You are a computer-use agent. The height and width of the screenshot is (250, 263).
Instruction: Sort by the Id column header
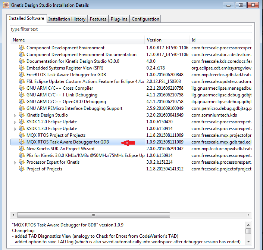click(220, 40)
